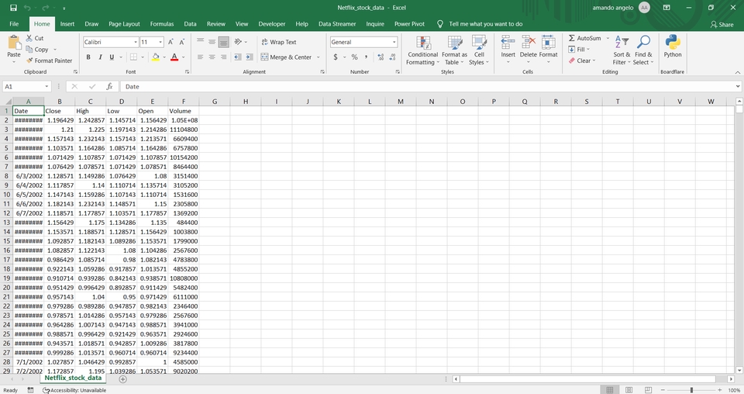Apply Percent Style format
744x394 pixels.
click(x=354, y=57)
